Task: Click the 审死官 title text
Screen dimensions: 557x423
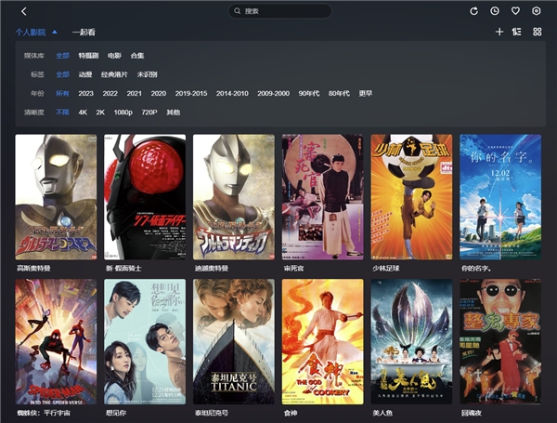Action: point(293,269)
